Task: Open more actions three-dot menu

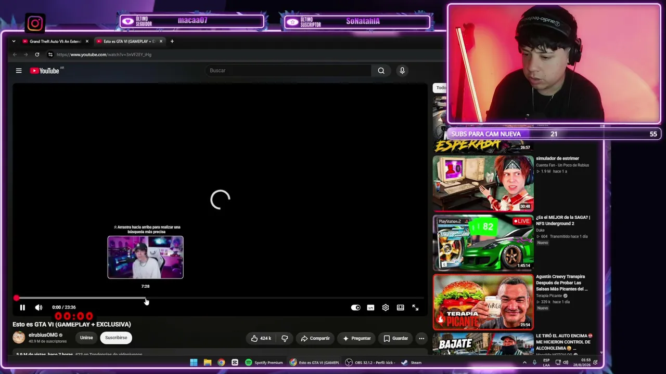Action: click(421, 338)
